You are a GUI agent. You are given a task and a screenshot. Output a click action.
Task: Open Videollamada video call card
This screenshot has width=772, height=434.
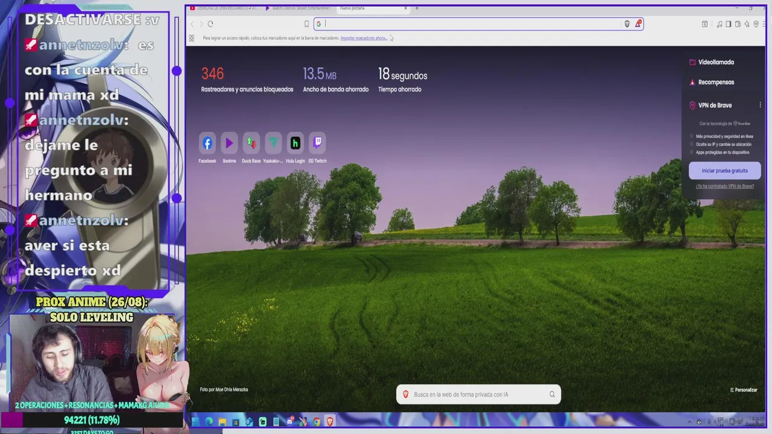[x=712, y=62]
